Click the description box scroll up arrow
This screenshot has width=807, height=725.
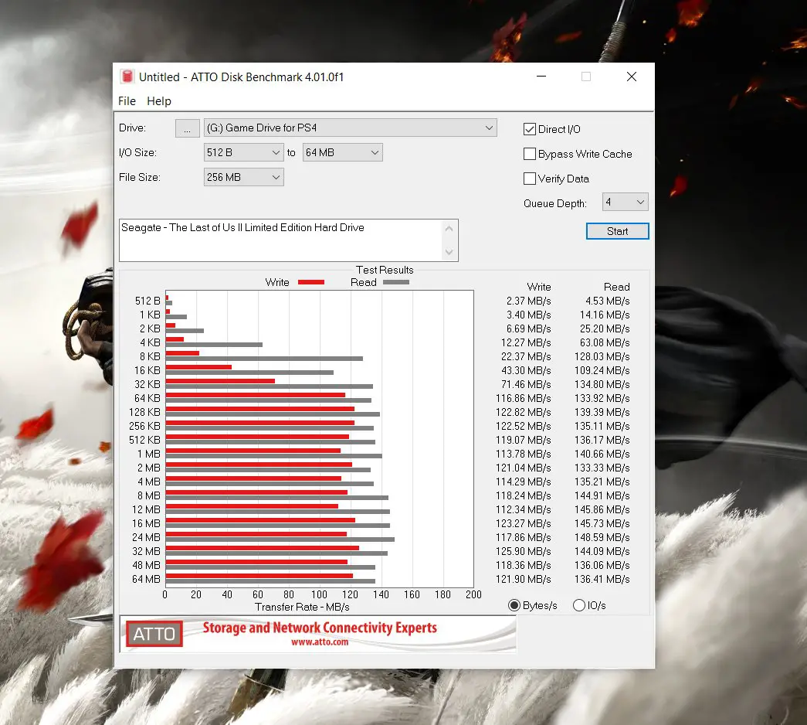pyautogui.click(x=449, y=228)
